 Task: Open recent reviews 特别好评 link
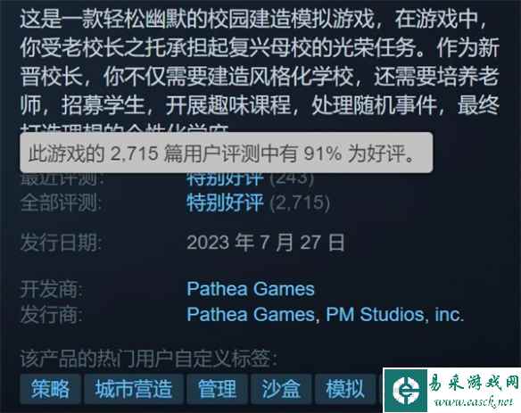pos(225,178)
